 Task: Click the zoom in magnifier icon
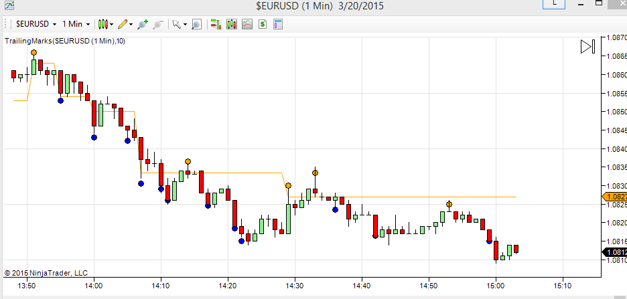tap(143, 24)
